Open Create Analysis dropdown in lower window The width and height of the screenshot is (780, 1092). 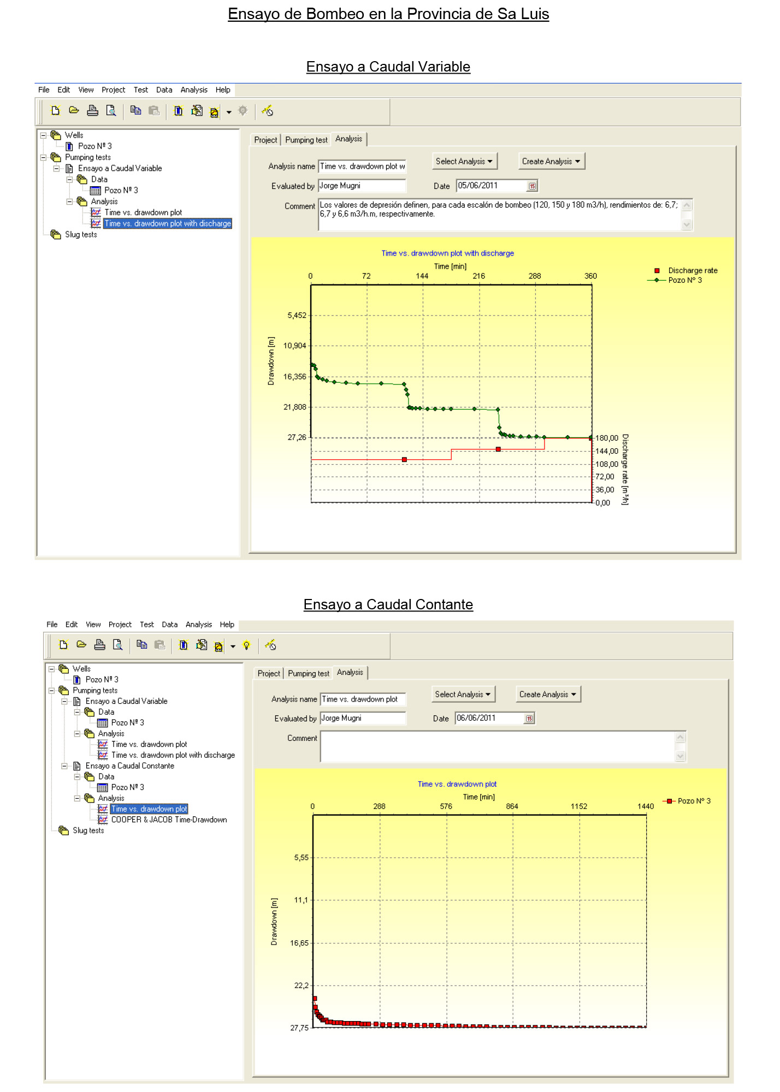tap(548, 694)
